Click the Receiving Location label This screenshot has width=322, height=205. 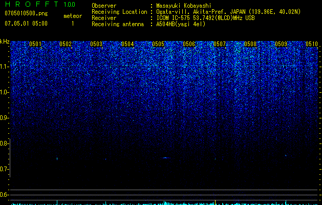click(119, 12)
